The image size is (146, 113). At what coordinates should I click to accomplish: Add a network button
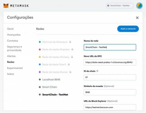128,29
